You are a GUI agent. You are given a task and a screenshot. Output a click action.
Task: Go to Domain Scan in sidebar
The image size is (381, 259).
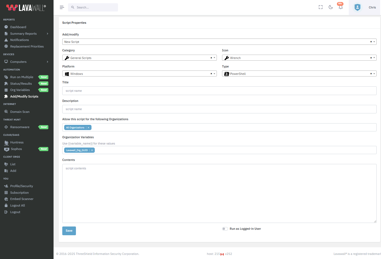click(20, 112)
